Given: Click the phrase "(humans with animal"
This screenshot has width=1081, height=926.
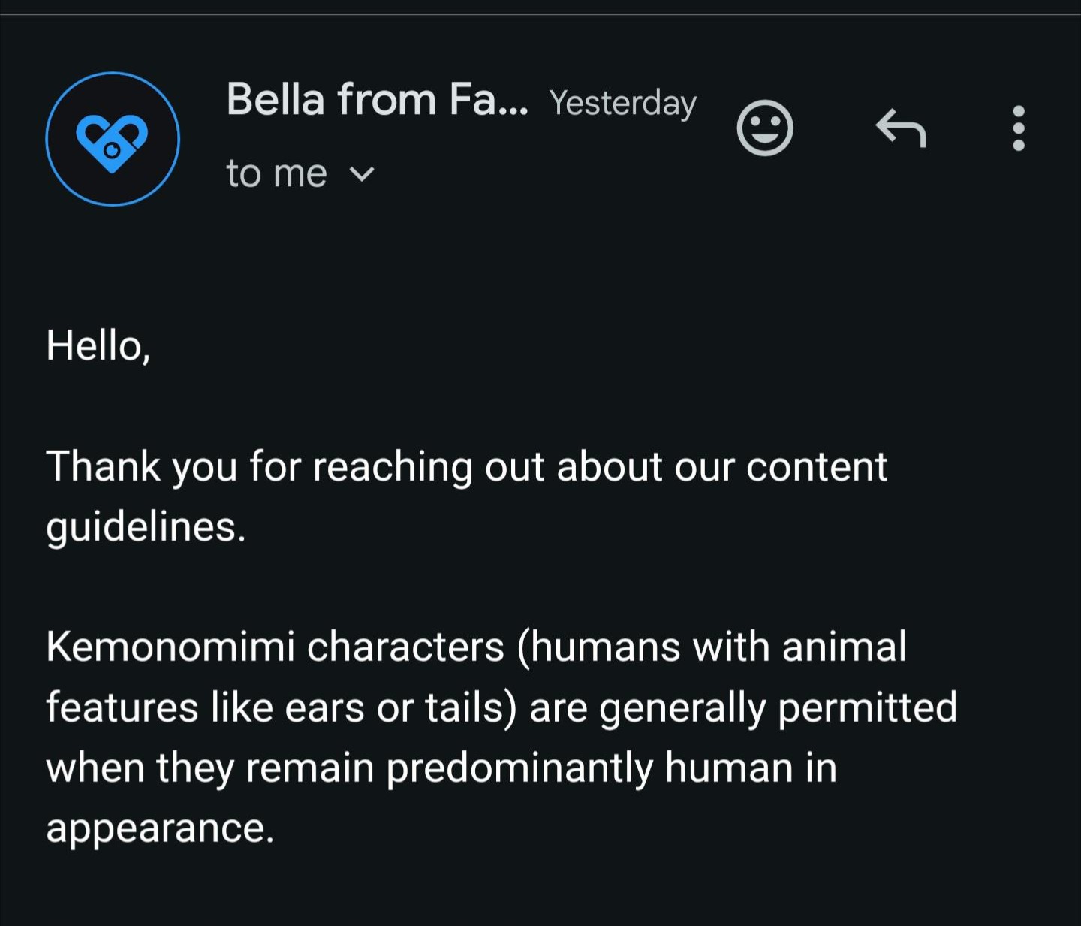Looking at the screenshot, I should click(712, 647).
